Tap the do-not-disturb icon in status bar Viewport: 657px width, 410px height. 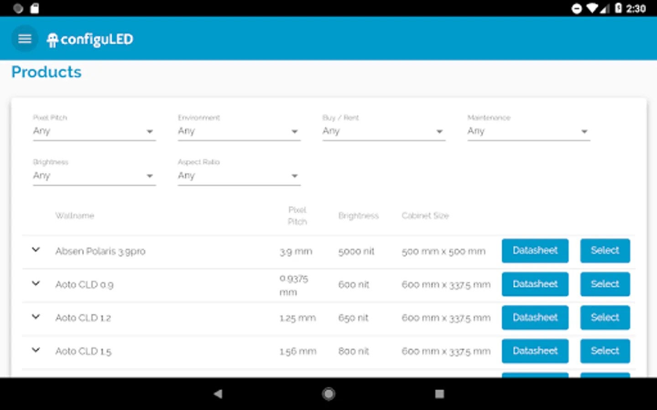click(x=577, y=9)
